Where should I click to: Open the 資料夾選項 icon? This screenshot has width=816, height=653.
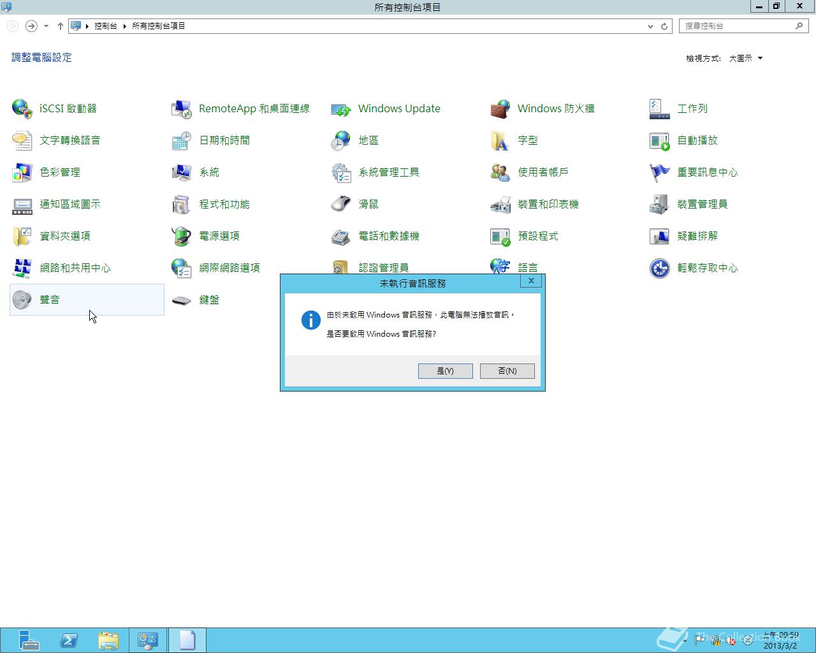22,236
